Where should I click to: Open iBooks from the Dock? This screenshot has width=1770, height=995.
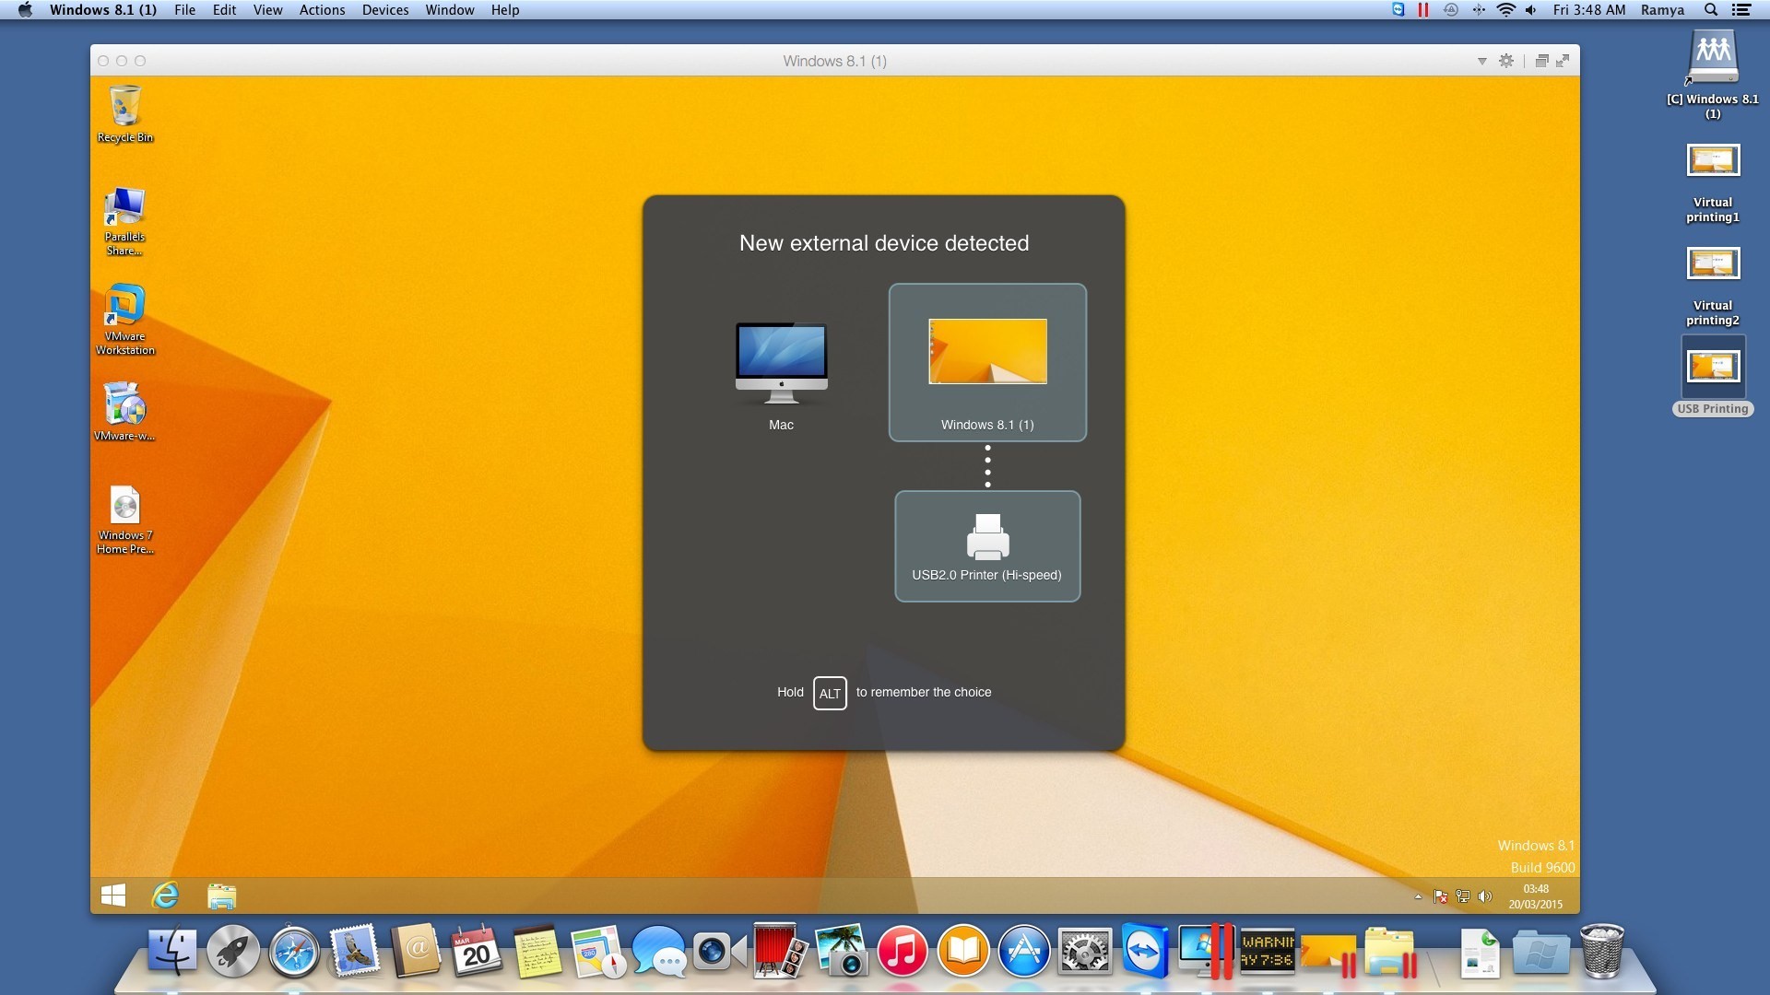click(962, 951)
